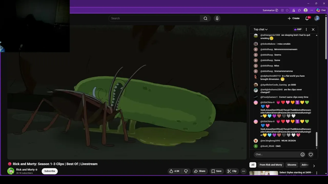The height and width of the screenshot is (184, 328).
Task: Click username @FrostyGamerz1 in chat
Action: (269, 97)
